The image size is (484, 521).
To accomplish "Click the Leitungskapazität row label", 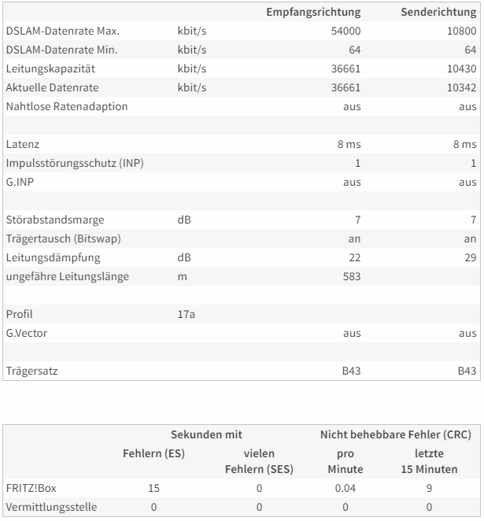I will (x=50, y=68).
